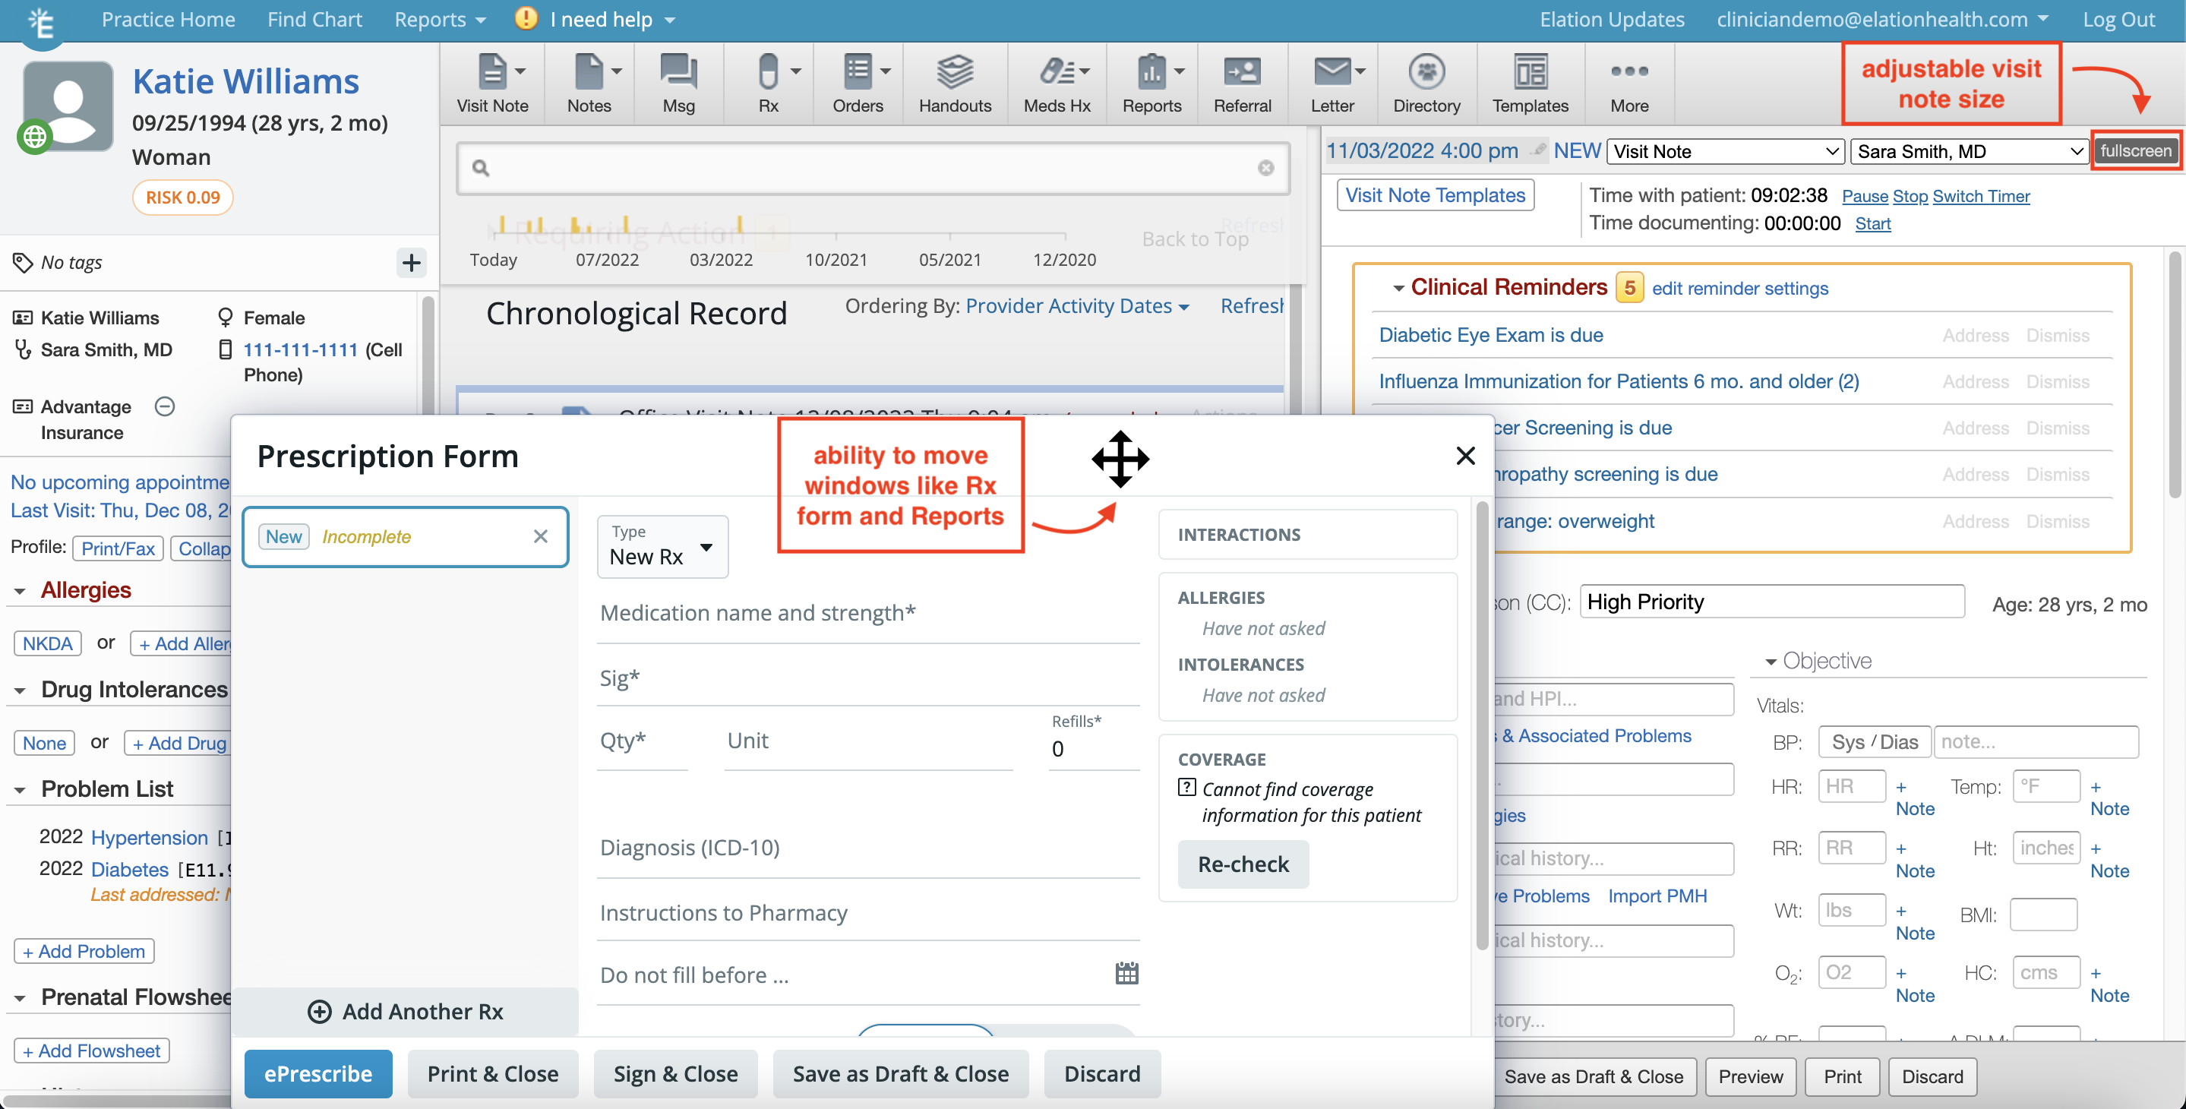Collapse the Clinical Reminders section

point(1398,288)
